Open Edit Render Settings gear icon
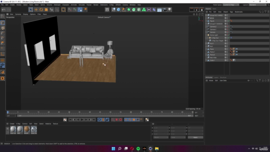270x152 pixels. [x=202, y=10]
